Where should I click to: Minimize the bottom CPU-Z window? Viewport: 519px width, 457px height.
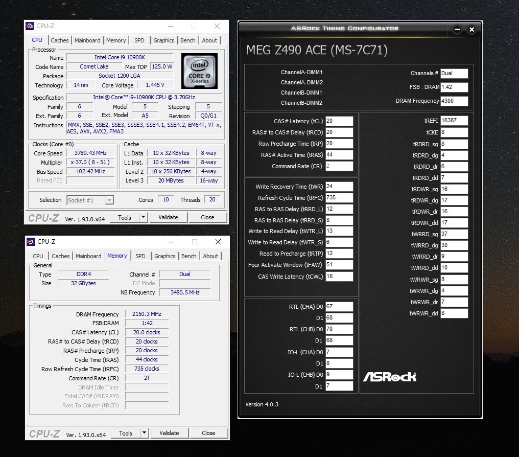(172, 242)
